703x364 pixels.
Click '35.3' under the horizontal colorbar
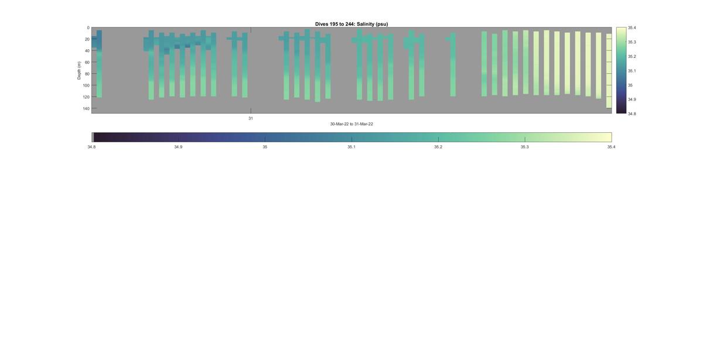click(x=525, y=147)
